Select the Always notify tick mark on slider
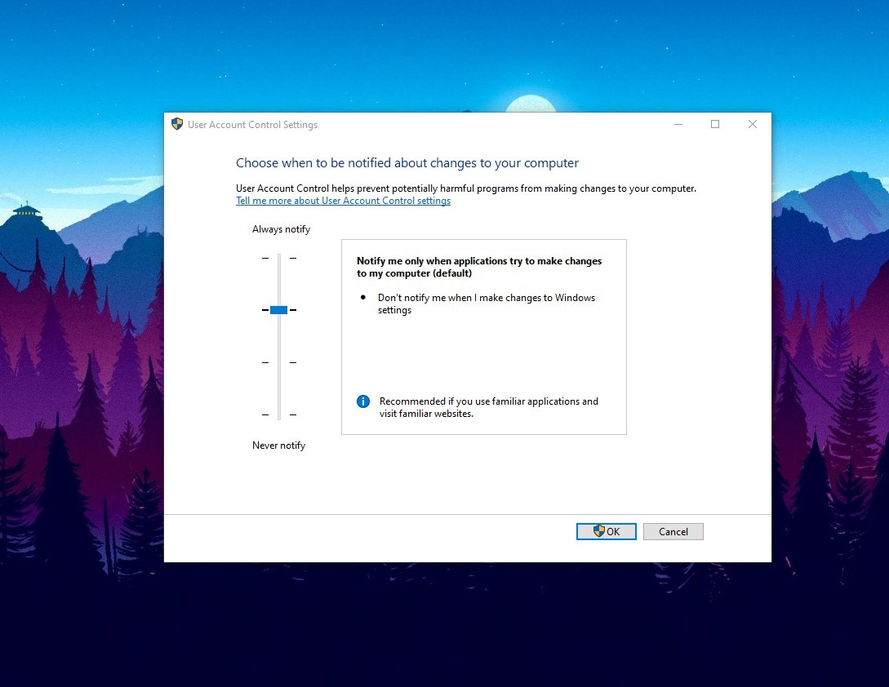The width and height of the screenshot is (889, 687). coord(265,257)
